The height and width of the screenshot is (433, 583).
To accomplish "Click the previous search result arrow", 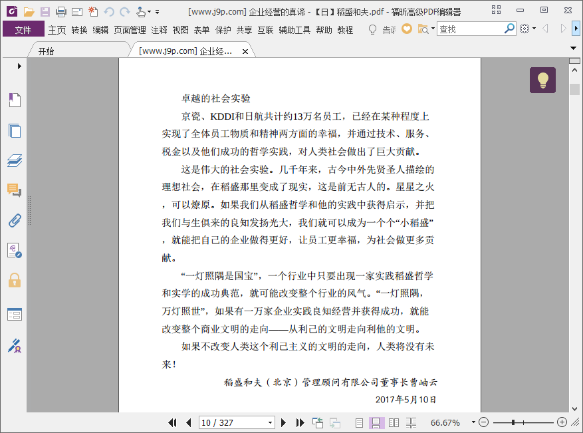I will (x=546, y=29).
